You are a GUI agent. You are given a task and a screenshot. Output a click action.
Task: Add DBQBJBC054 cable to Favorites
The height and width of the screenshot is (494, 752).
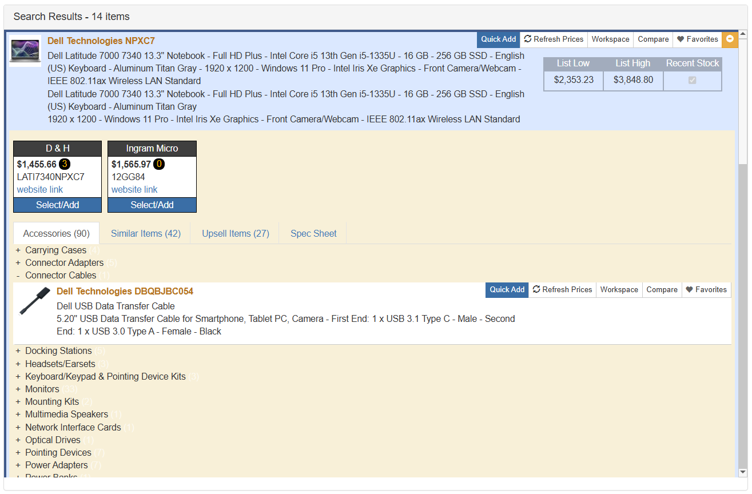(706, 290)
